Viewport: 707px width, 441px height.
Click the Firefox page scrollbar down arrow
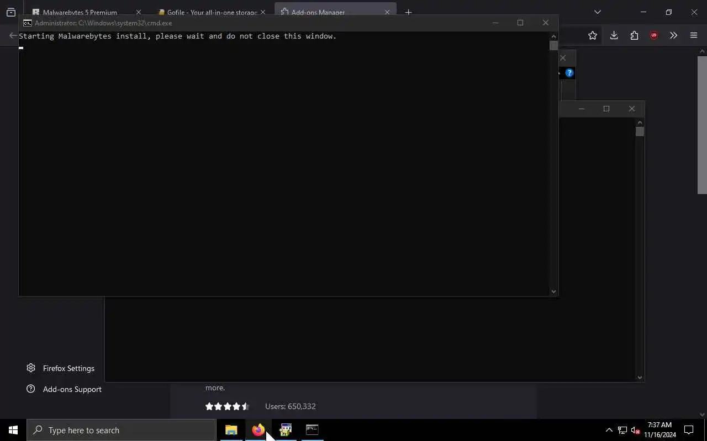[702, 415]
